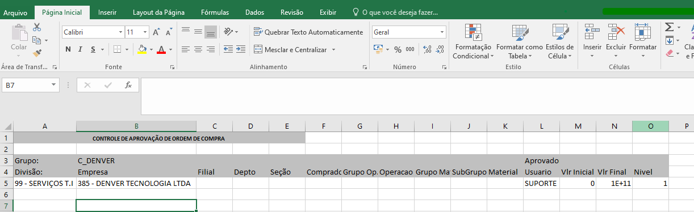The height and width of the screenshot is (212, 694).
Task: Click the select-all corner of the sheet
Action: click(6, 126)
